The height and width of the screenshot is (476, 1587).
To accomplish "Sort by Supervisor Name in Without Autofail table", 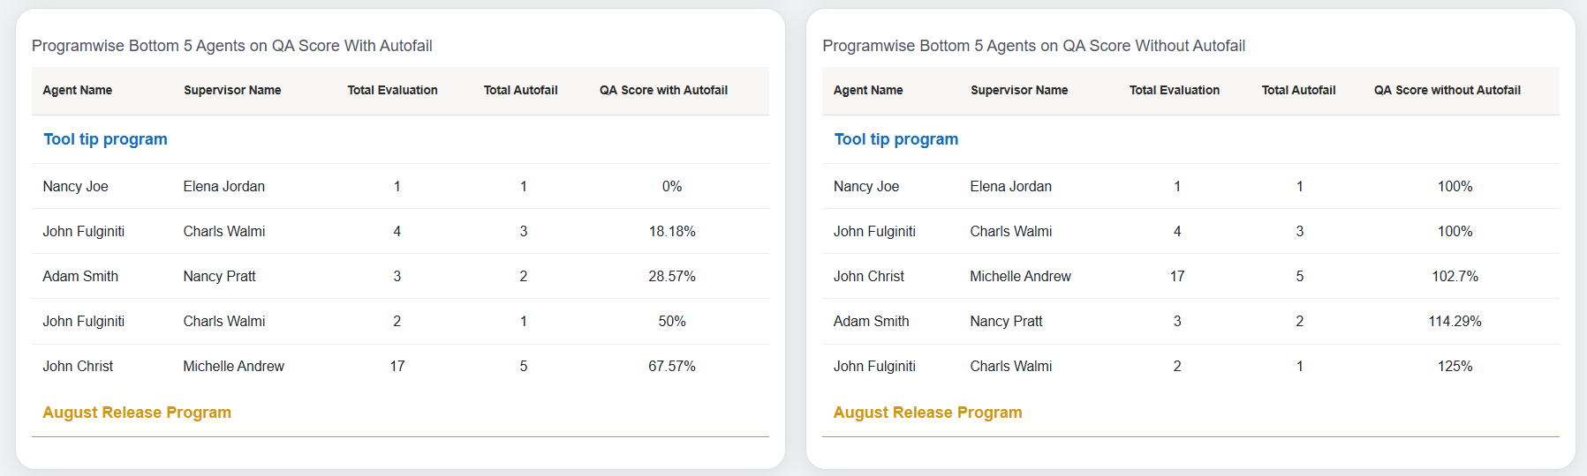I will tap(1019, 90).
